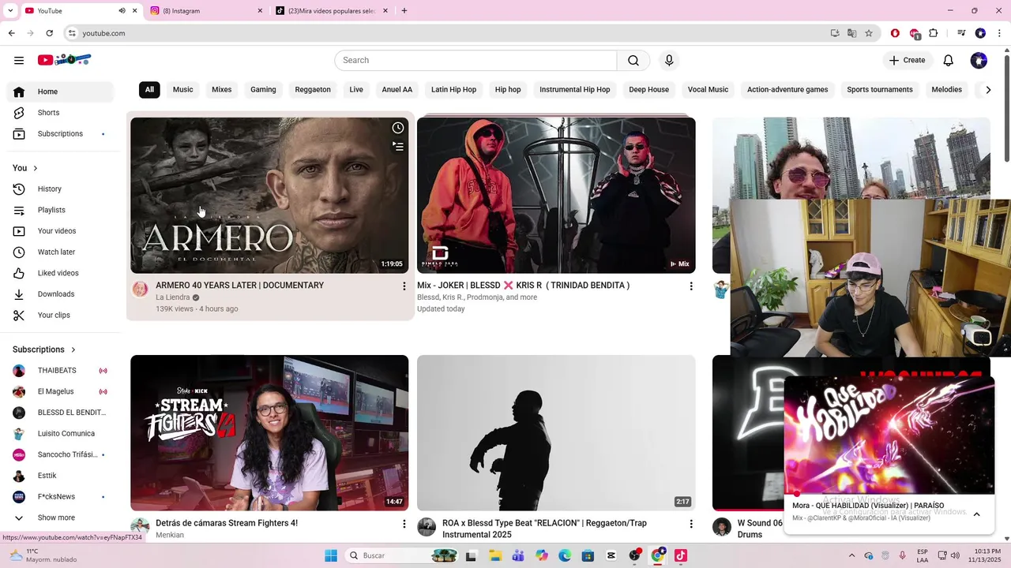Switch to the Instagram browser tab

(205, 11)
